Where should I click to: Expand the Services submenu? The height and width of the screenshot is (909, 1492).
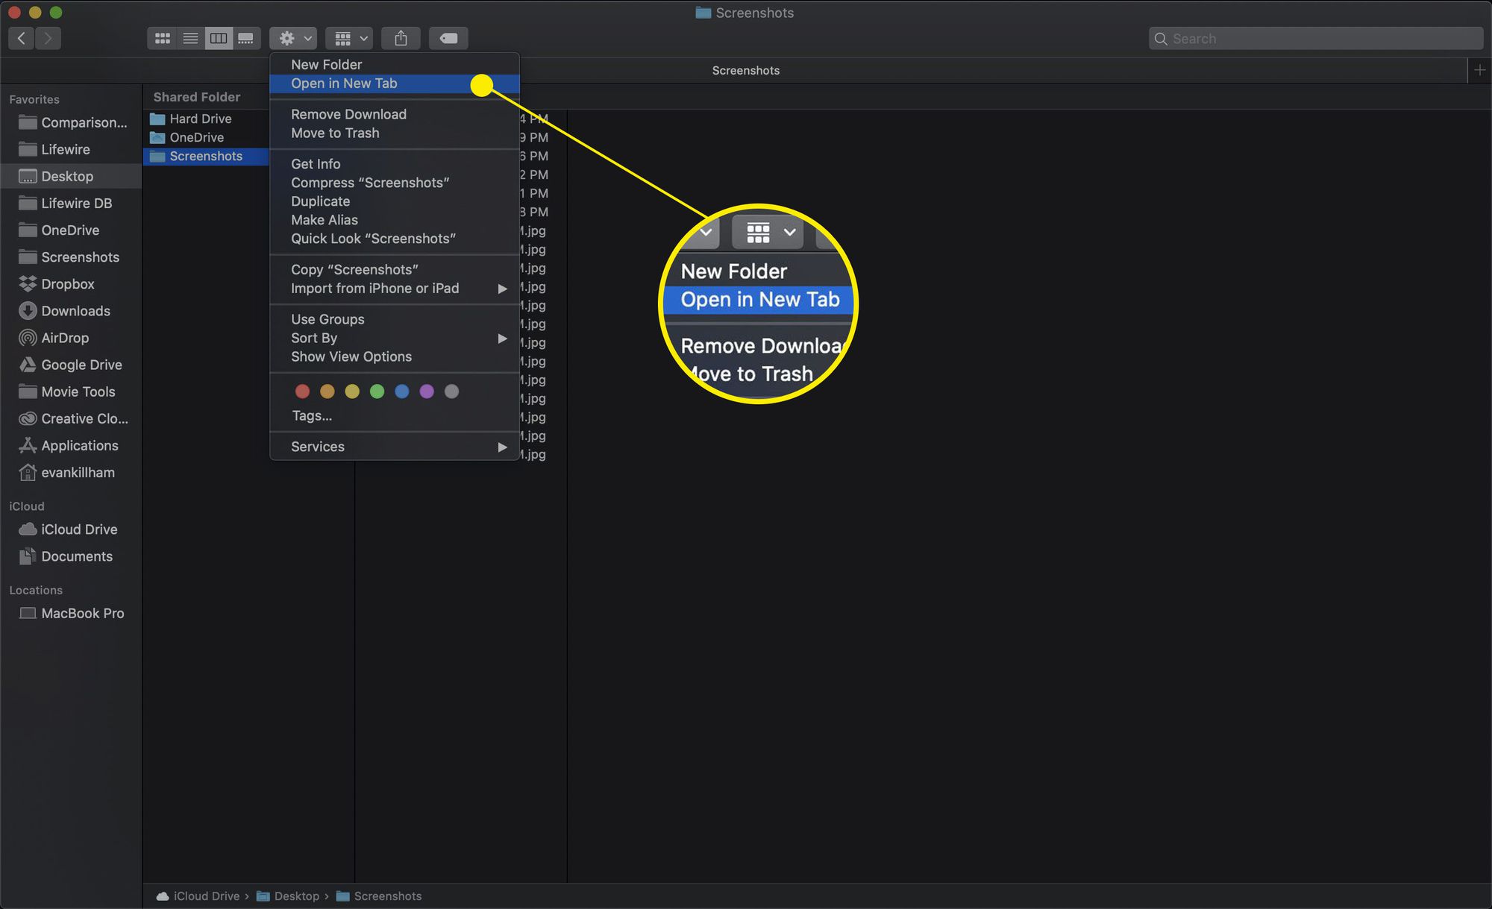tap(395, 445)
